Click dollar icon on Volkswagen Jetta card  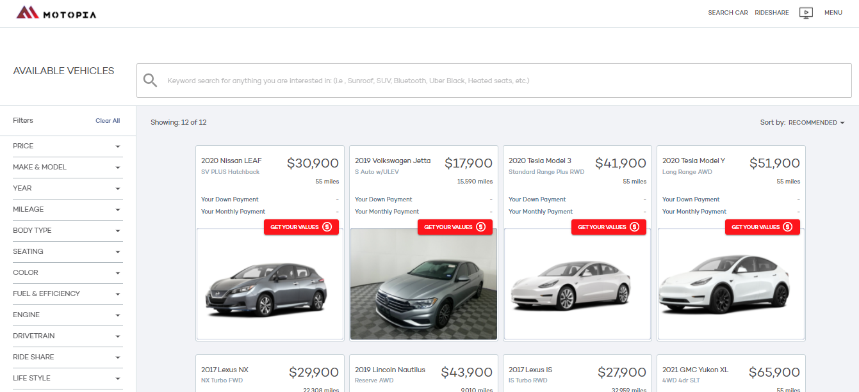[480, 227]
